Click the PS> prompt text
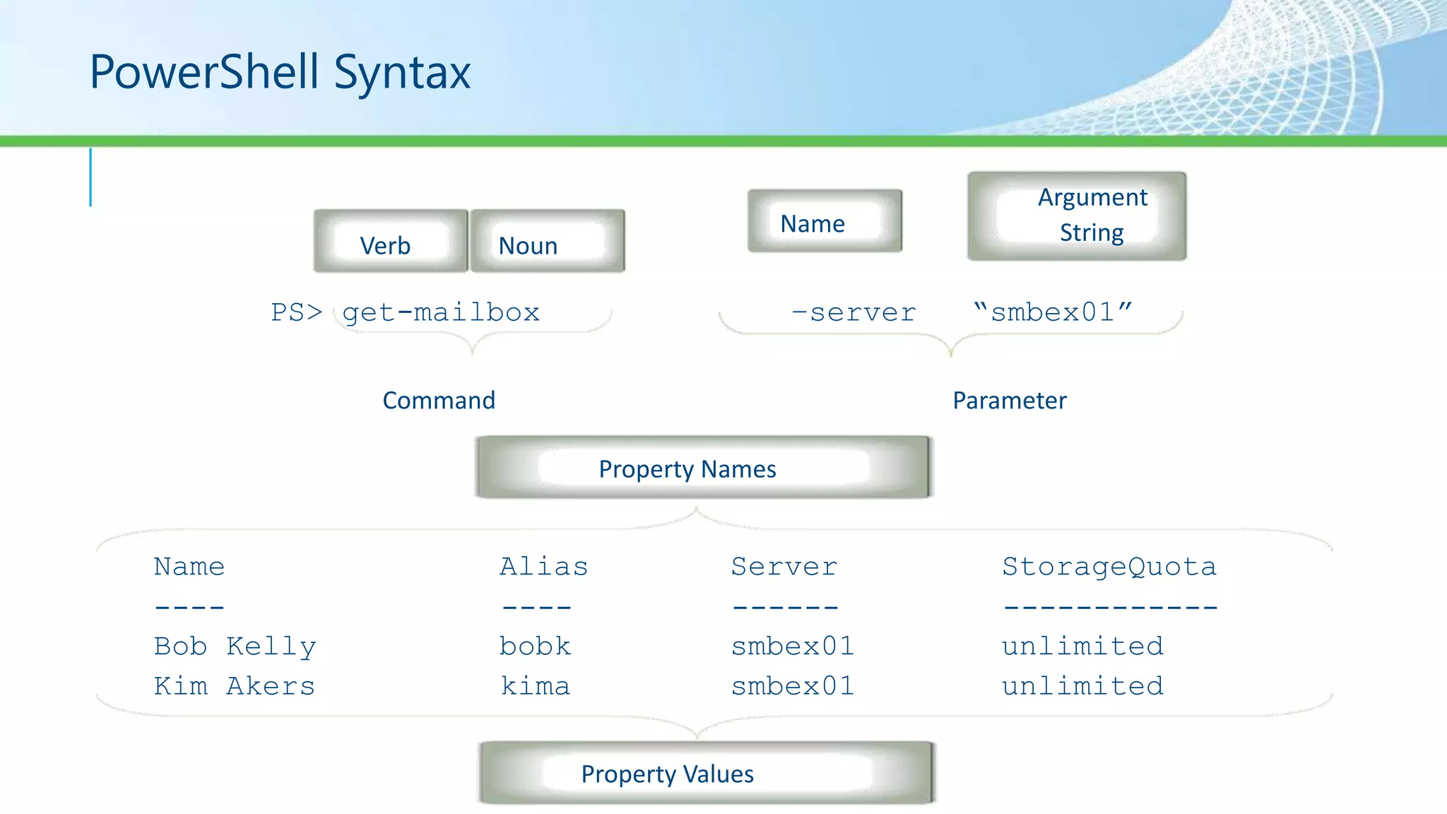The width and height of the screenshot is (1447, 814). click(x=296, y=312)
